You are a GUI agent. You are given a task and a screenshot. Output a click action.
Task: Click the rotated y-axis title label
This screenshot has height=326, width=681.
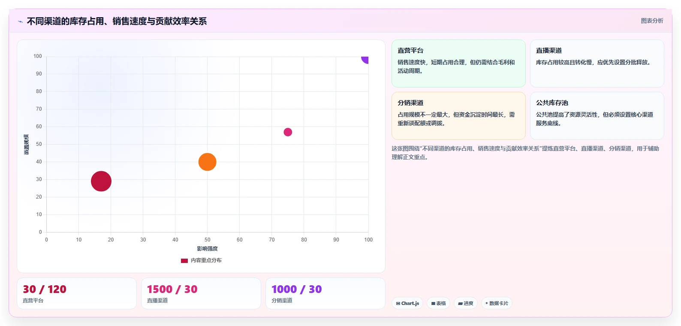click(x=27, y=145)
